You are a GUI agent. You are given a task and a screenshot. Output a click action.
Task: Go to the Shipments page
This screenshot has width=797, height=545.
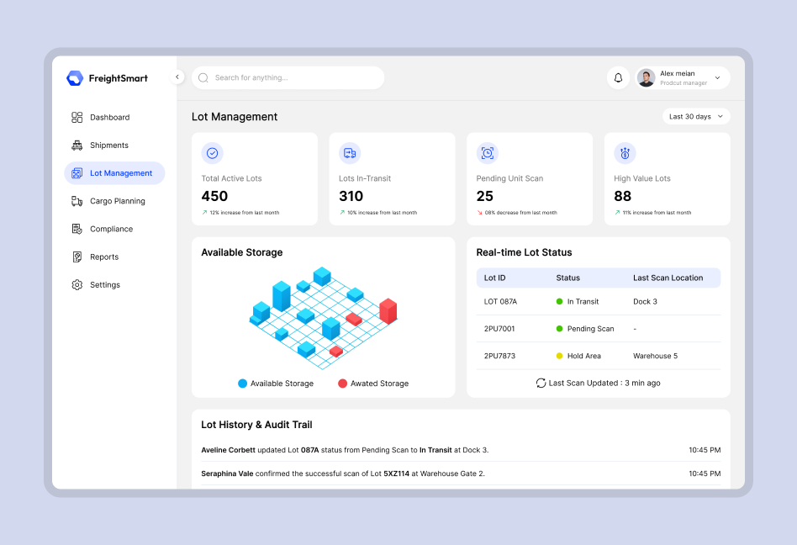[108, 146]
